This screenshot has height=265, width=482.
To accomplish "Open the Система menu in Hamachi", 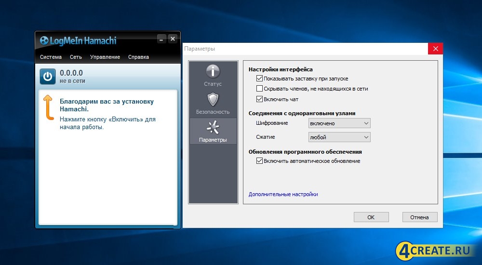I will coord(51,57).
